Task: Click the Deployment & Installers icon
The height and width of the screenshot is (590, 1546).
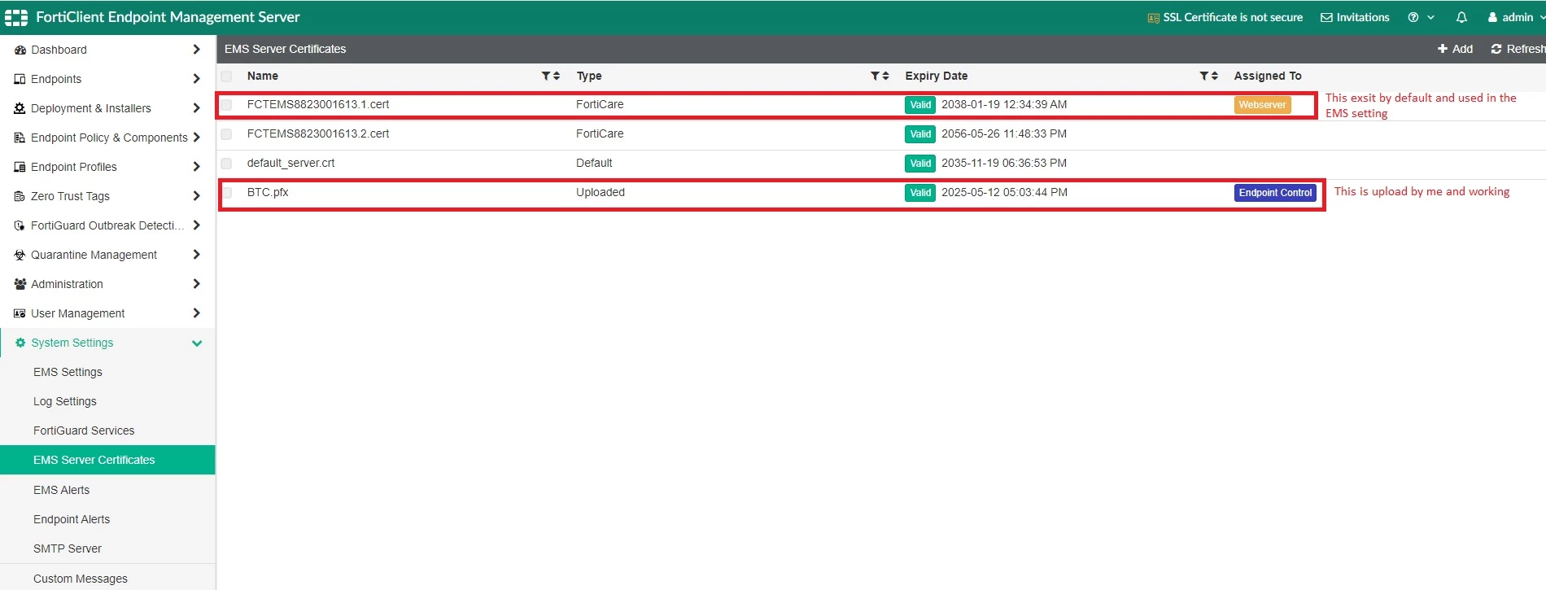Action: pos(20,108)
